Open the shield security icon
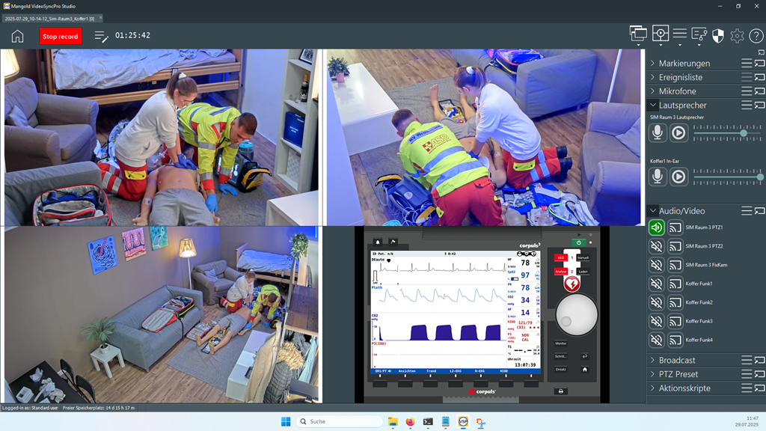 tap(717, 35)
